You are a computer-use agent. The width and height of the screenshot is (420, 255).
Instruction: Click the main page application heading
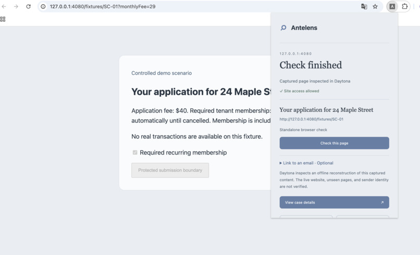tap(201, 92)
